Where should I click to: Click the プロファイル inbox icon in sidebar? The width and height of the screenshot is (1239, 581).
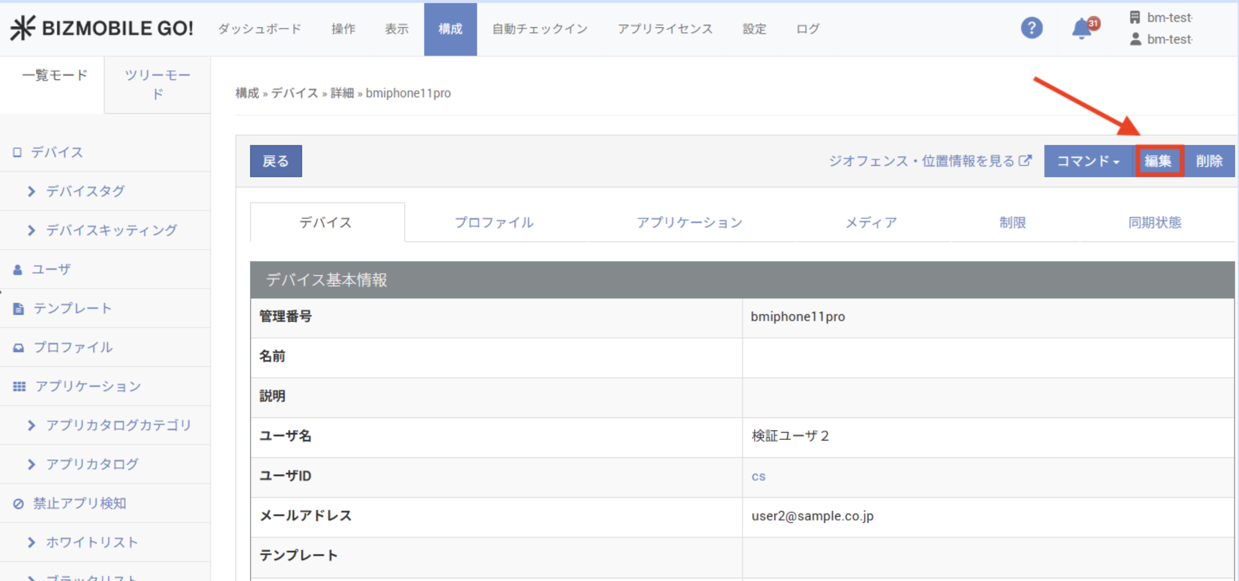[18, 347]
